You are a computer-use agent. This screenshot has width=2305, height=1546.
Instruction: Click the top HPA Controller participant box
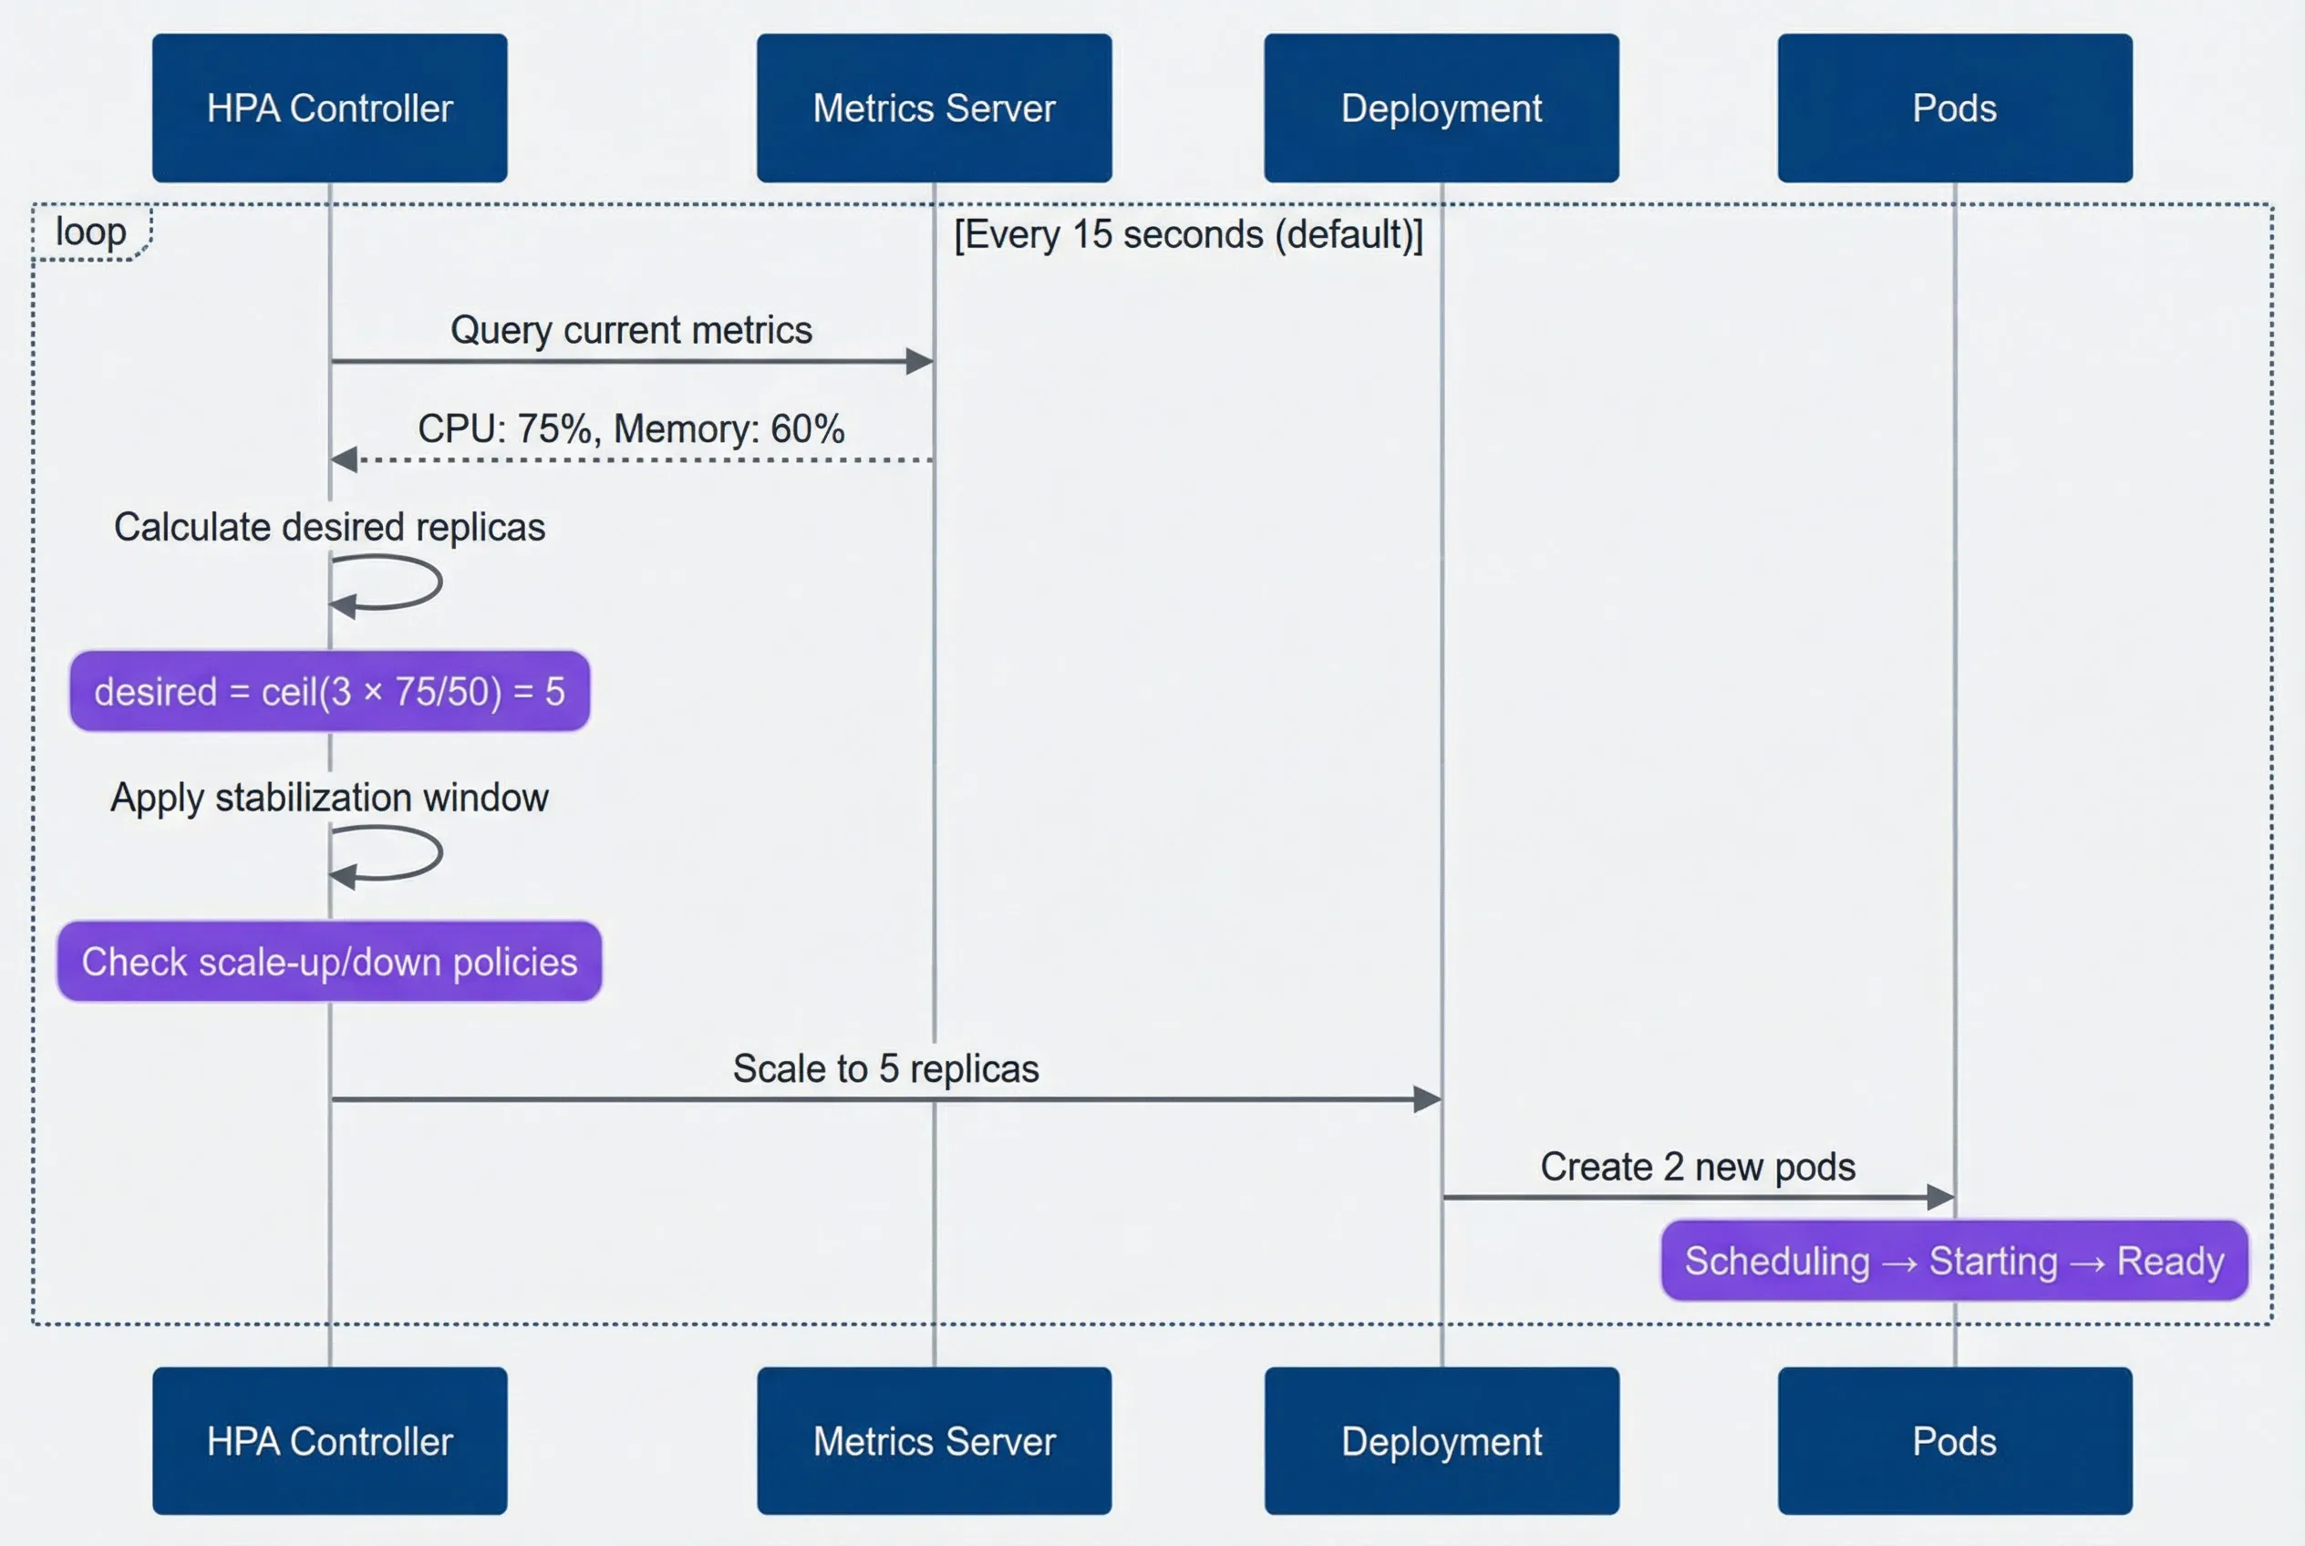point(329,108)
